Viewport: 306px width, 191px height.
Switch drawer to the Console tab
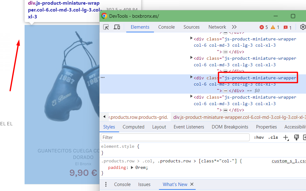[x=122, y=184]
